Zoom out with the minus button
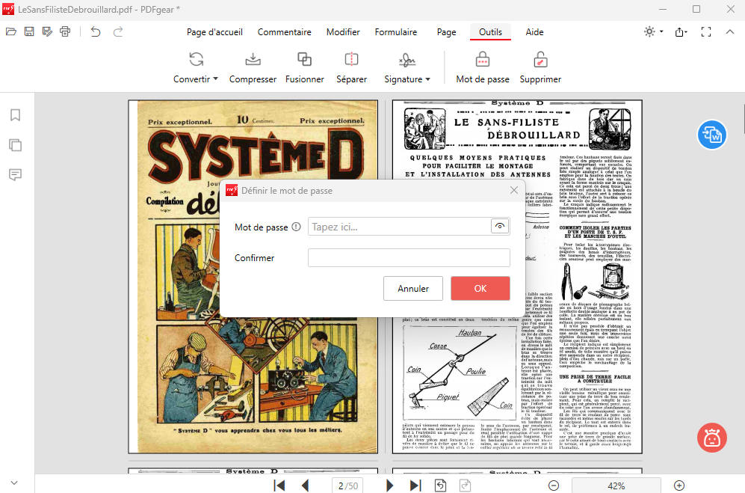This screenshot has height=493, width=745. (x=554, y=486)
